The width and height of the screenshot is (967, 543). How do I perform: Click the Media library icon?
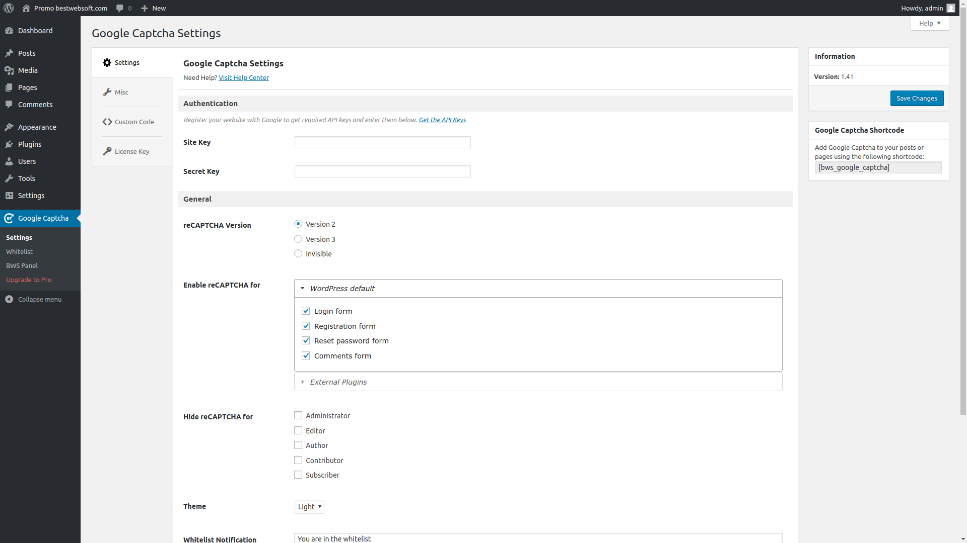click(x=9, y=70)
